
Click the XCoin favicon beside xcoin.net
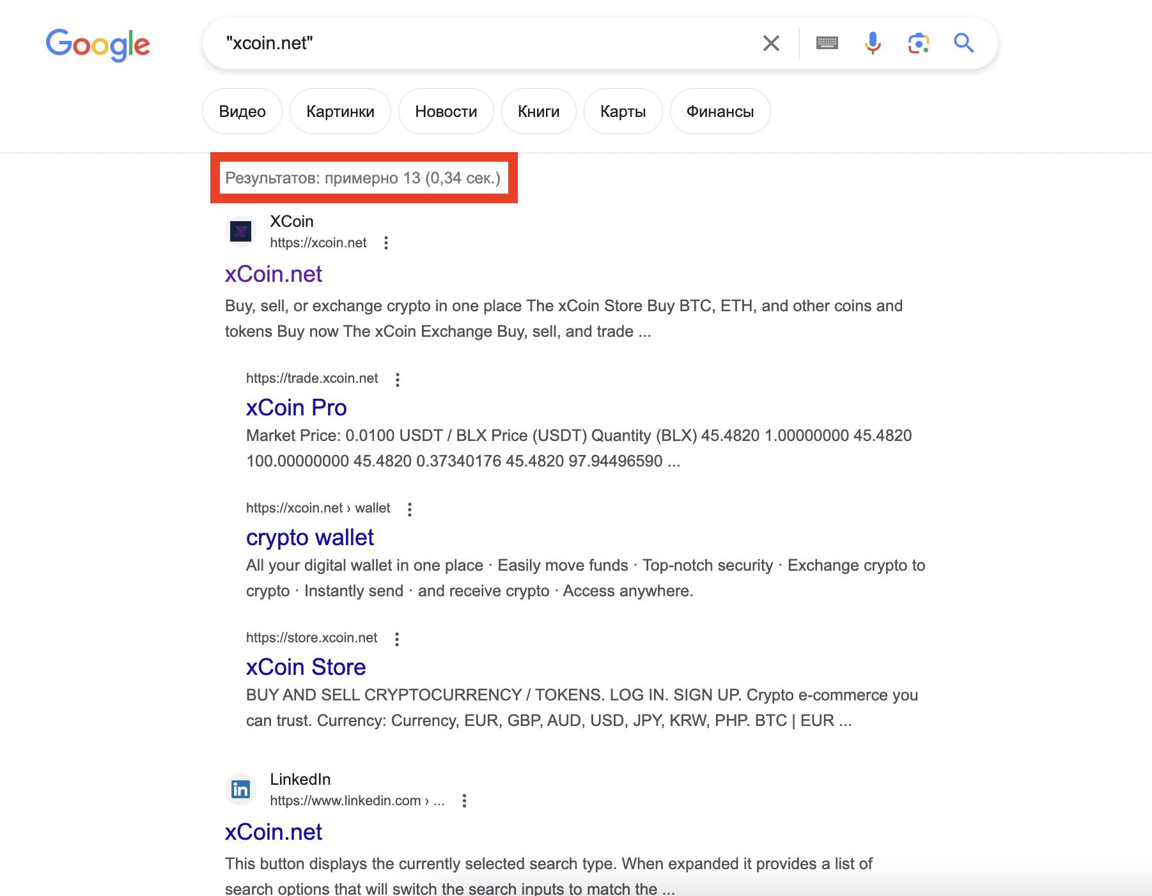tap(240, 231)
